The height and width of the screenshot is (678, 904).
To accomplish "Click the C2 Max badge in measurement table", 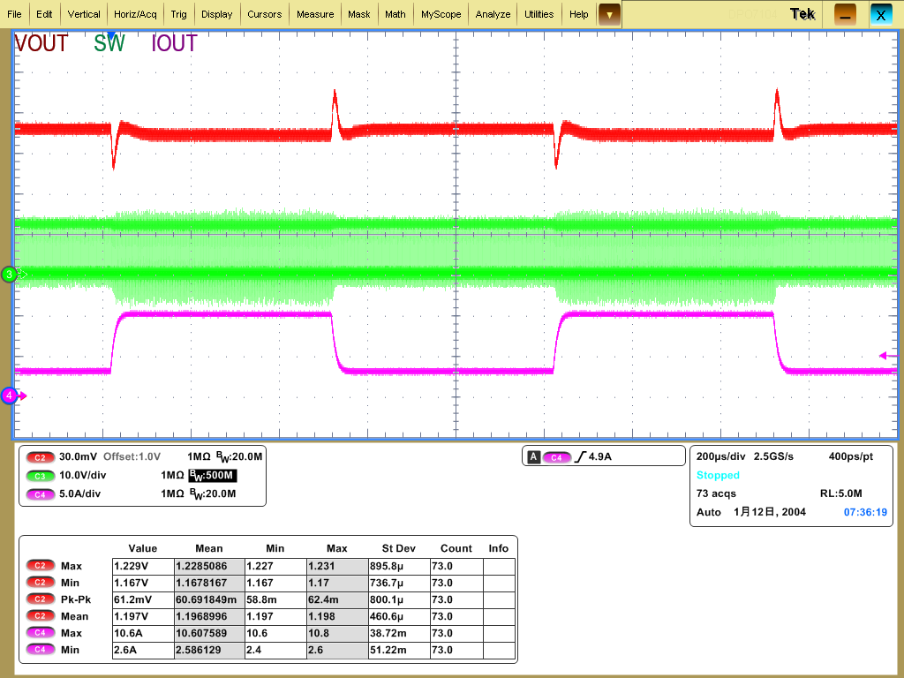I will click(x=39, y=566).
